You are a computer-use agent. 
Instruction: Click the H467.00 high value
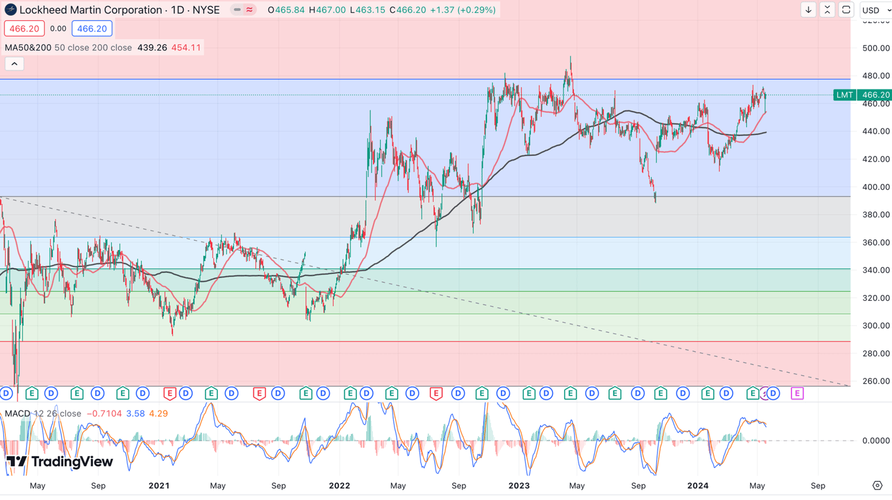coord(328,10)
